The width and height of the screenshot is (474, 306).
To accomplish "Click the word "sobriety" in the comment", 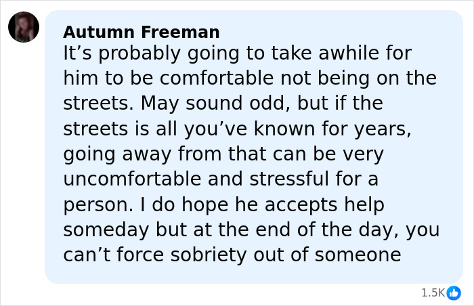I will click(x=231, y=255).
